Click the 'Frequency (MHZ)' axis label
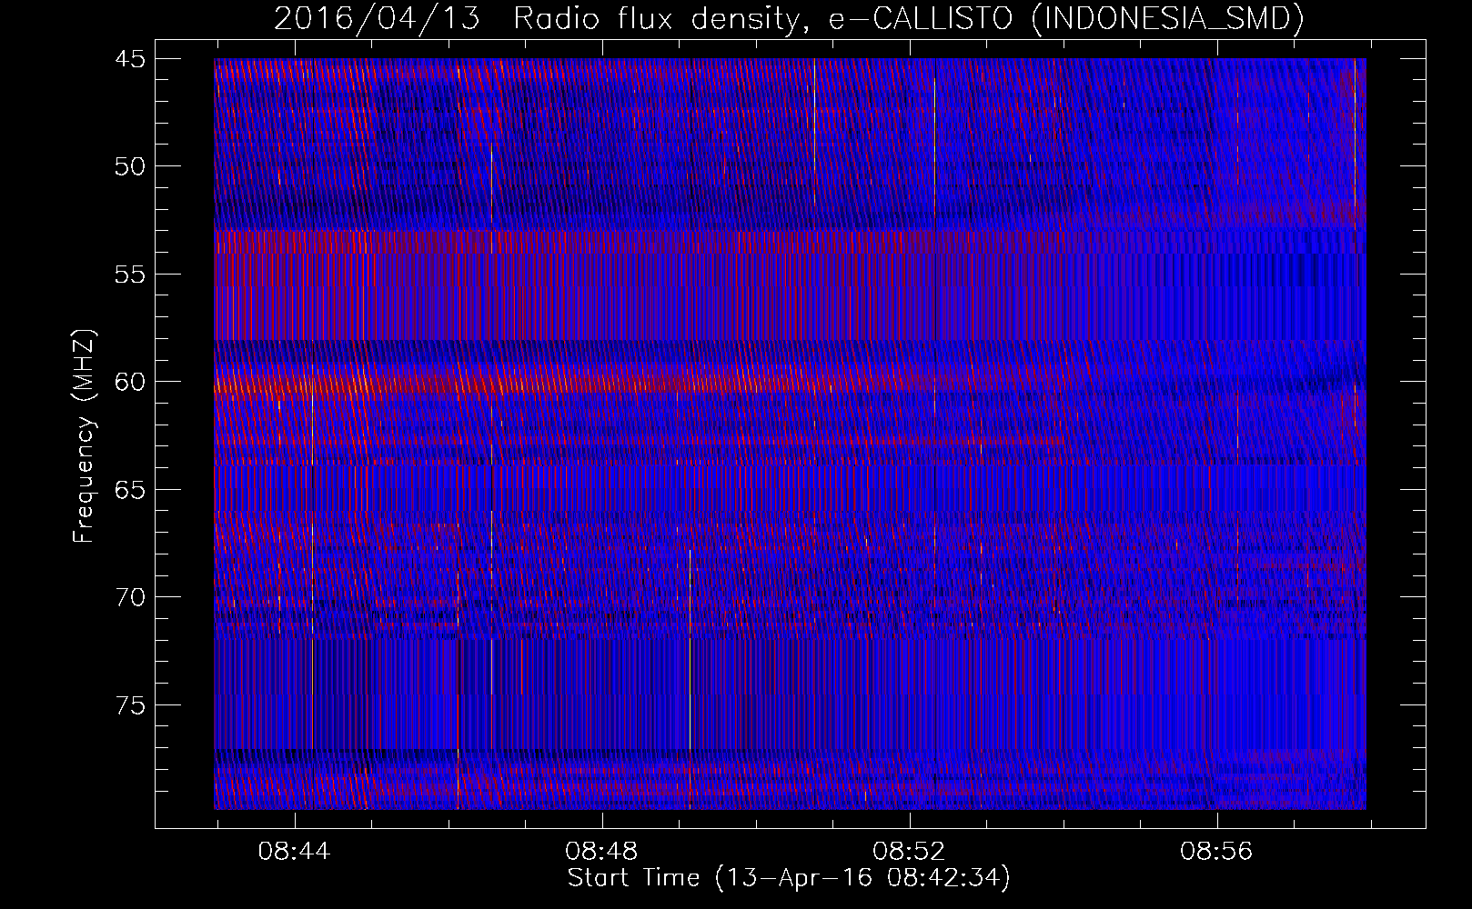This screenshot has height=909, width=1472. 85,435
